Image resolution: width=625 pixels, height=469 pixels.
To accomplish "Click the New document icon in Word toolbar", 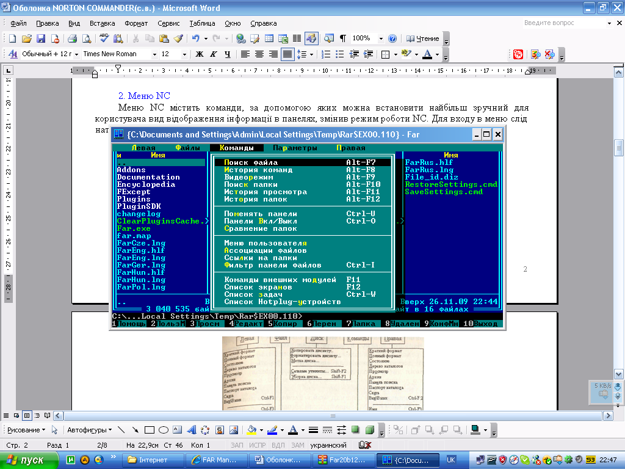I will (x=12, y=38).
